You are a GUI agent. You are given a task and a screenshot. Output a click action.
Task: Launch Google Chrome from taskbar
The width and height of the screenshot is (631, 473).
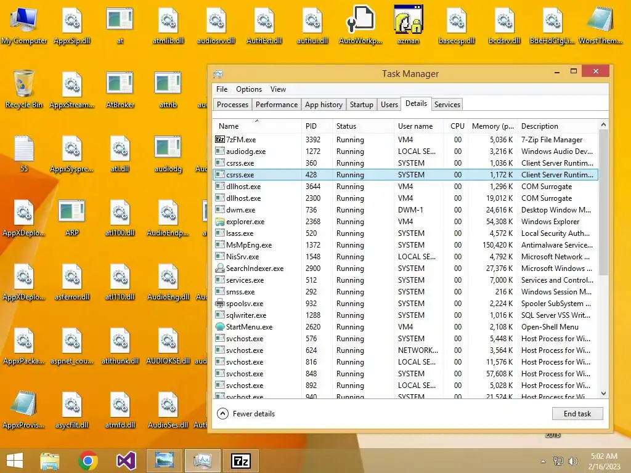(x=88, y=461)
